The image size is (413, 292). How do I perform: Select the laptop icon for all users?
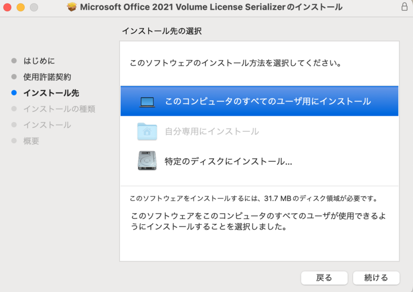point(147,102)
